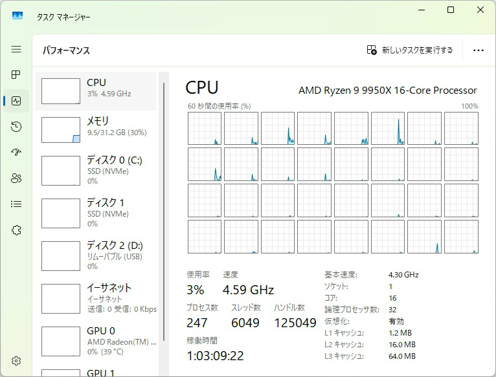The width and height of the screenshot is (496, 377).
Task: Expand the hamburger navigation menu
Action: pos(16,49)
